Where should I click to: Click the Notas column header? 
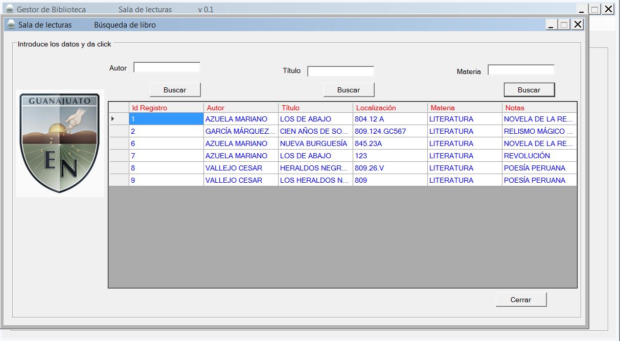tap(539, 108)
